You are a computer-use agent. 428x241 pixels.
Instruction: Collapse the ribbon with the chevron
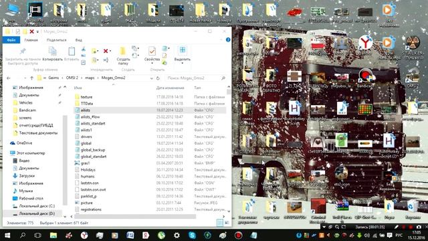(x=221, y=40)
